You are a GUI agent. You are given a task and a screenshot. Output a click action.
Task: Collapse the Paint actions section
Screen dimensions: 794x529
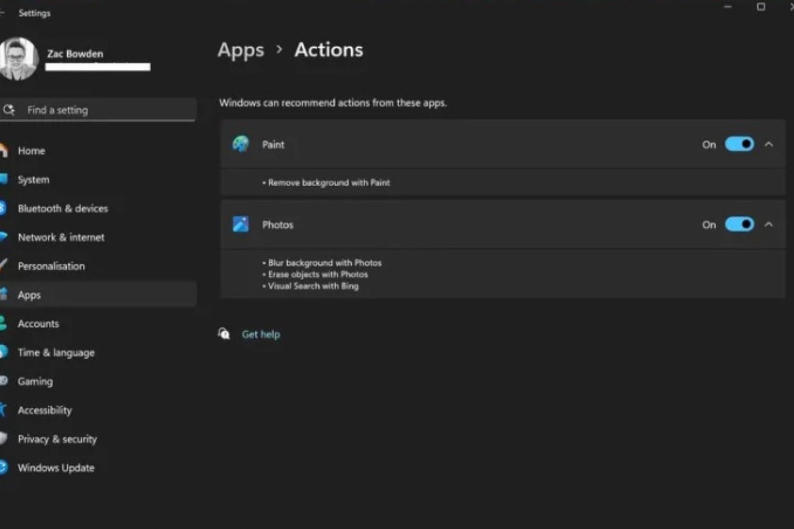pos(769,144)
